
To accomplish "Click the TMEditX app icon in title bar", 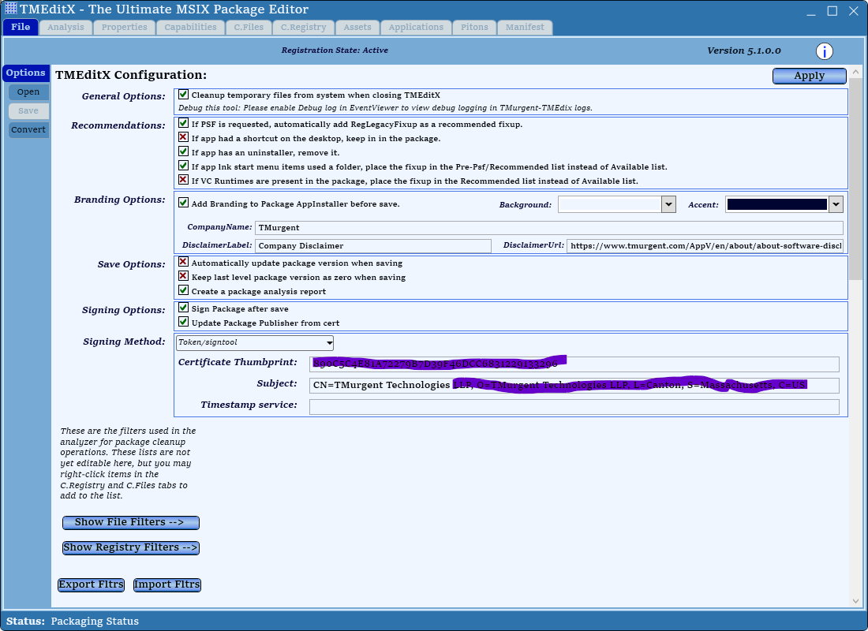I will pos(10,9).
